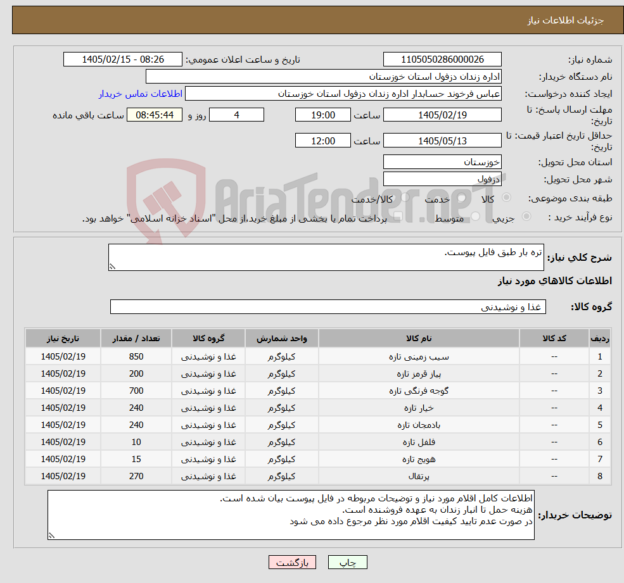Click the deadline hour field 19:00
Screen dimensions: 624x583
(322, 115)
